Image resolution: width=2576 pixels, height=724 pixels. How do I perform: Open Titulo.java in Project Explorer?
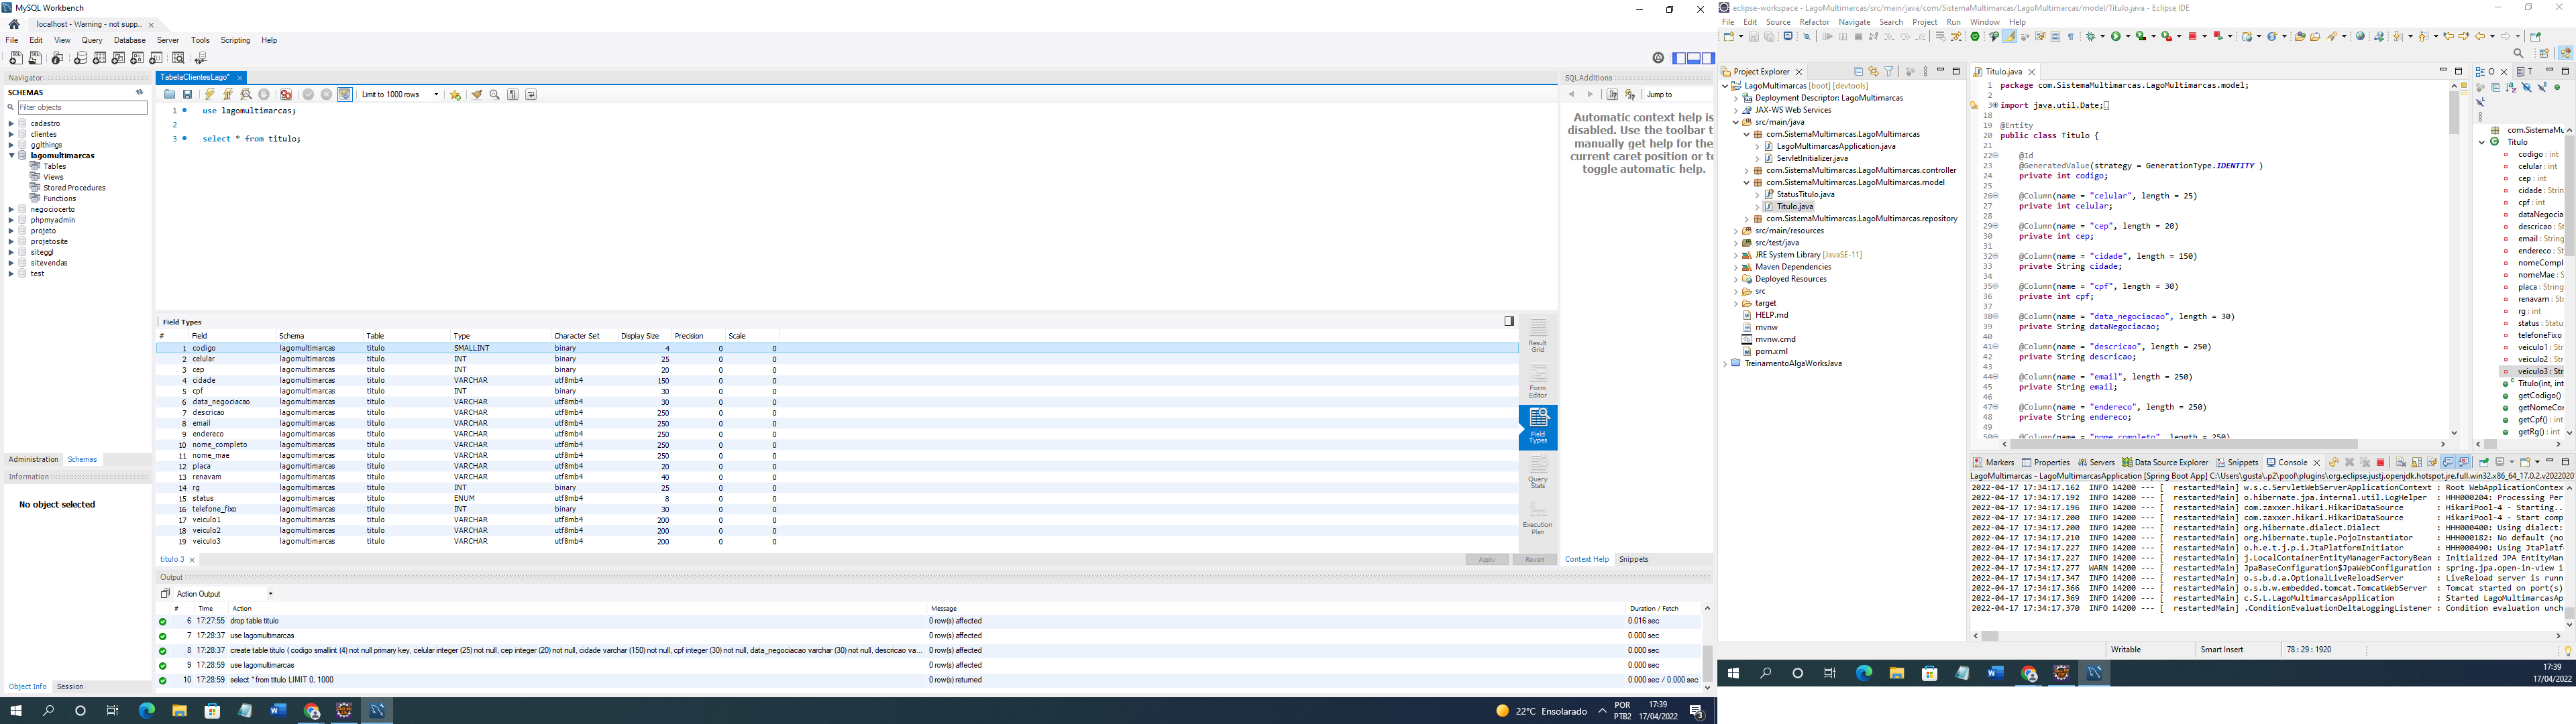(1794, 206)
